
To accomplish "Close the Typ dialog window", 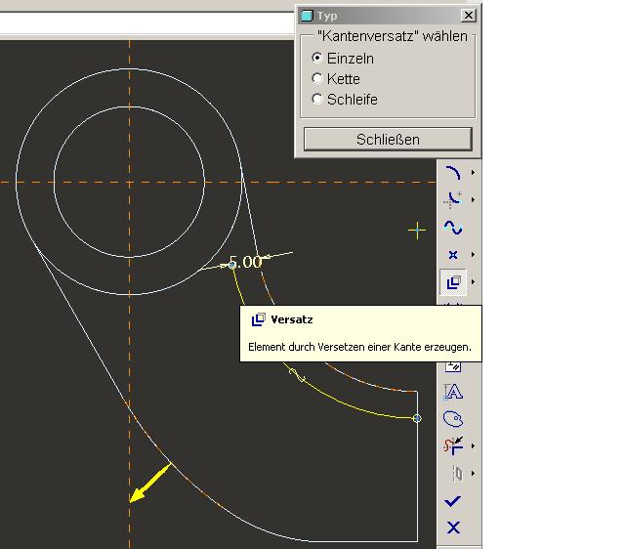I will (468, 16).
